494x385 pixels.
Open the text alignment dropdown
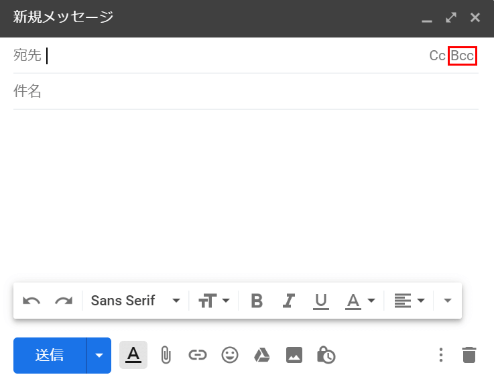pos(410,301)
